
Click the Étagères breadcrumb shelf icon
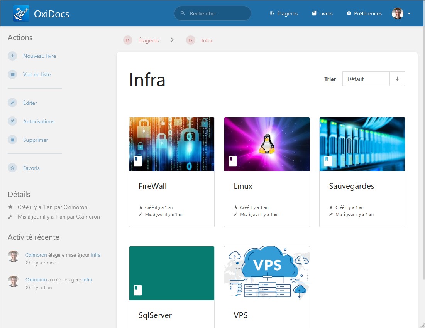pos(128,40)
